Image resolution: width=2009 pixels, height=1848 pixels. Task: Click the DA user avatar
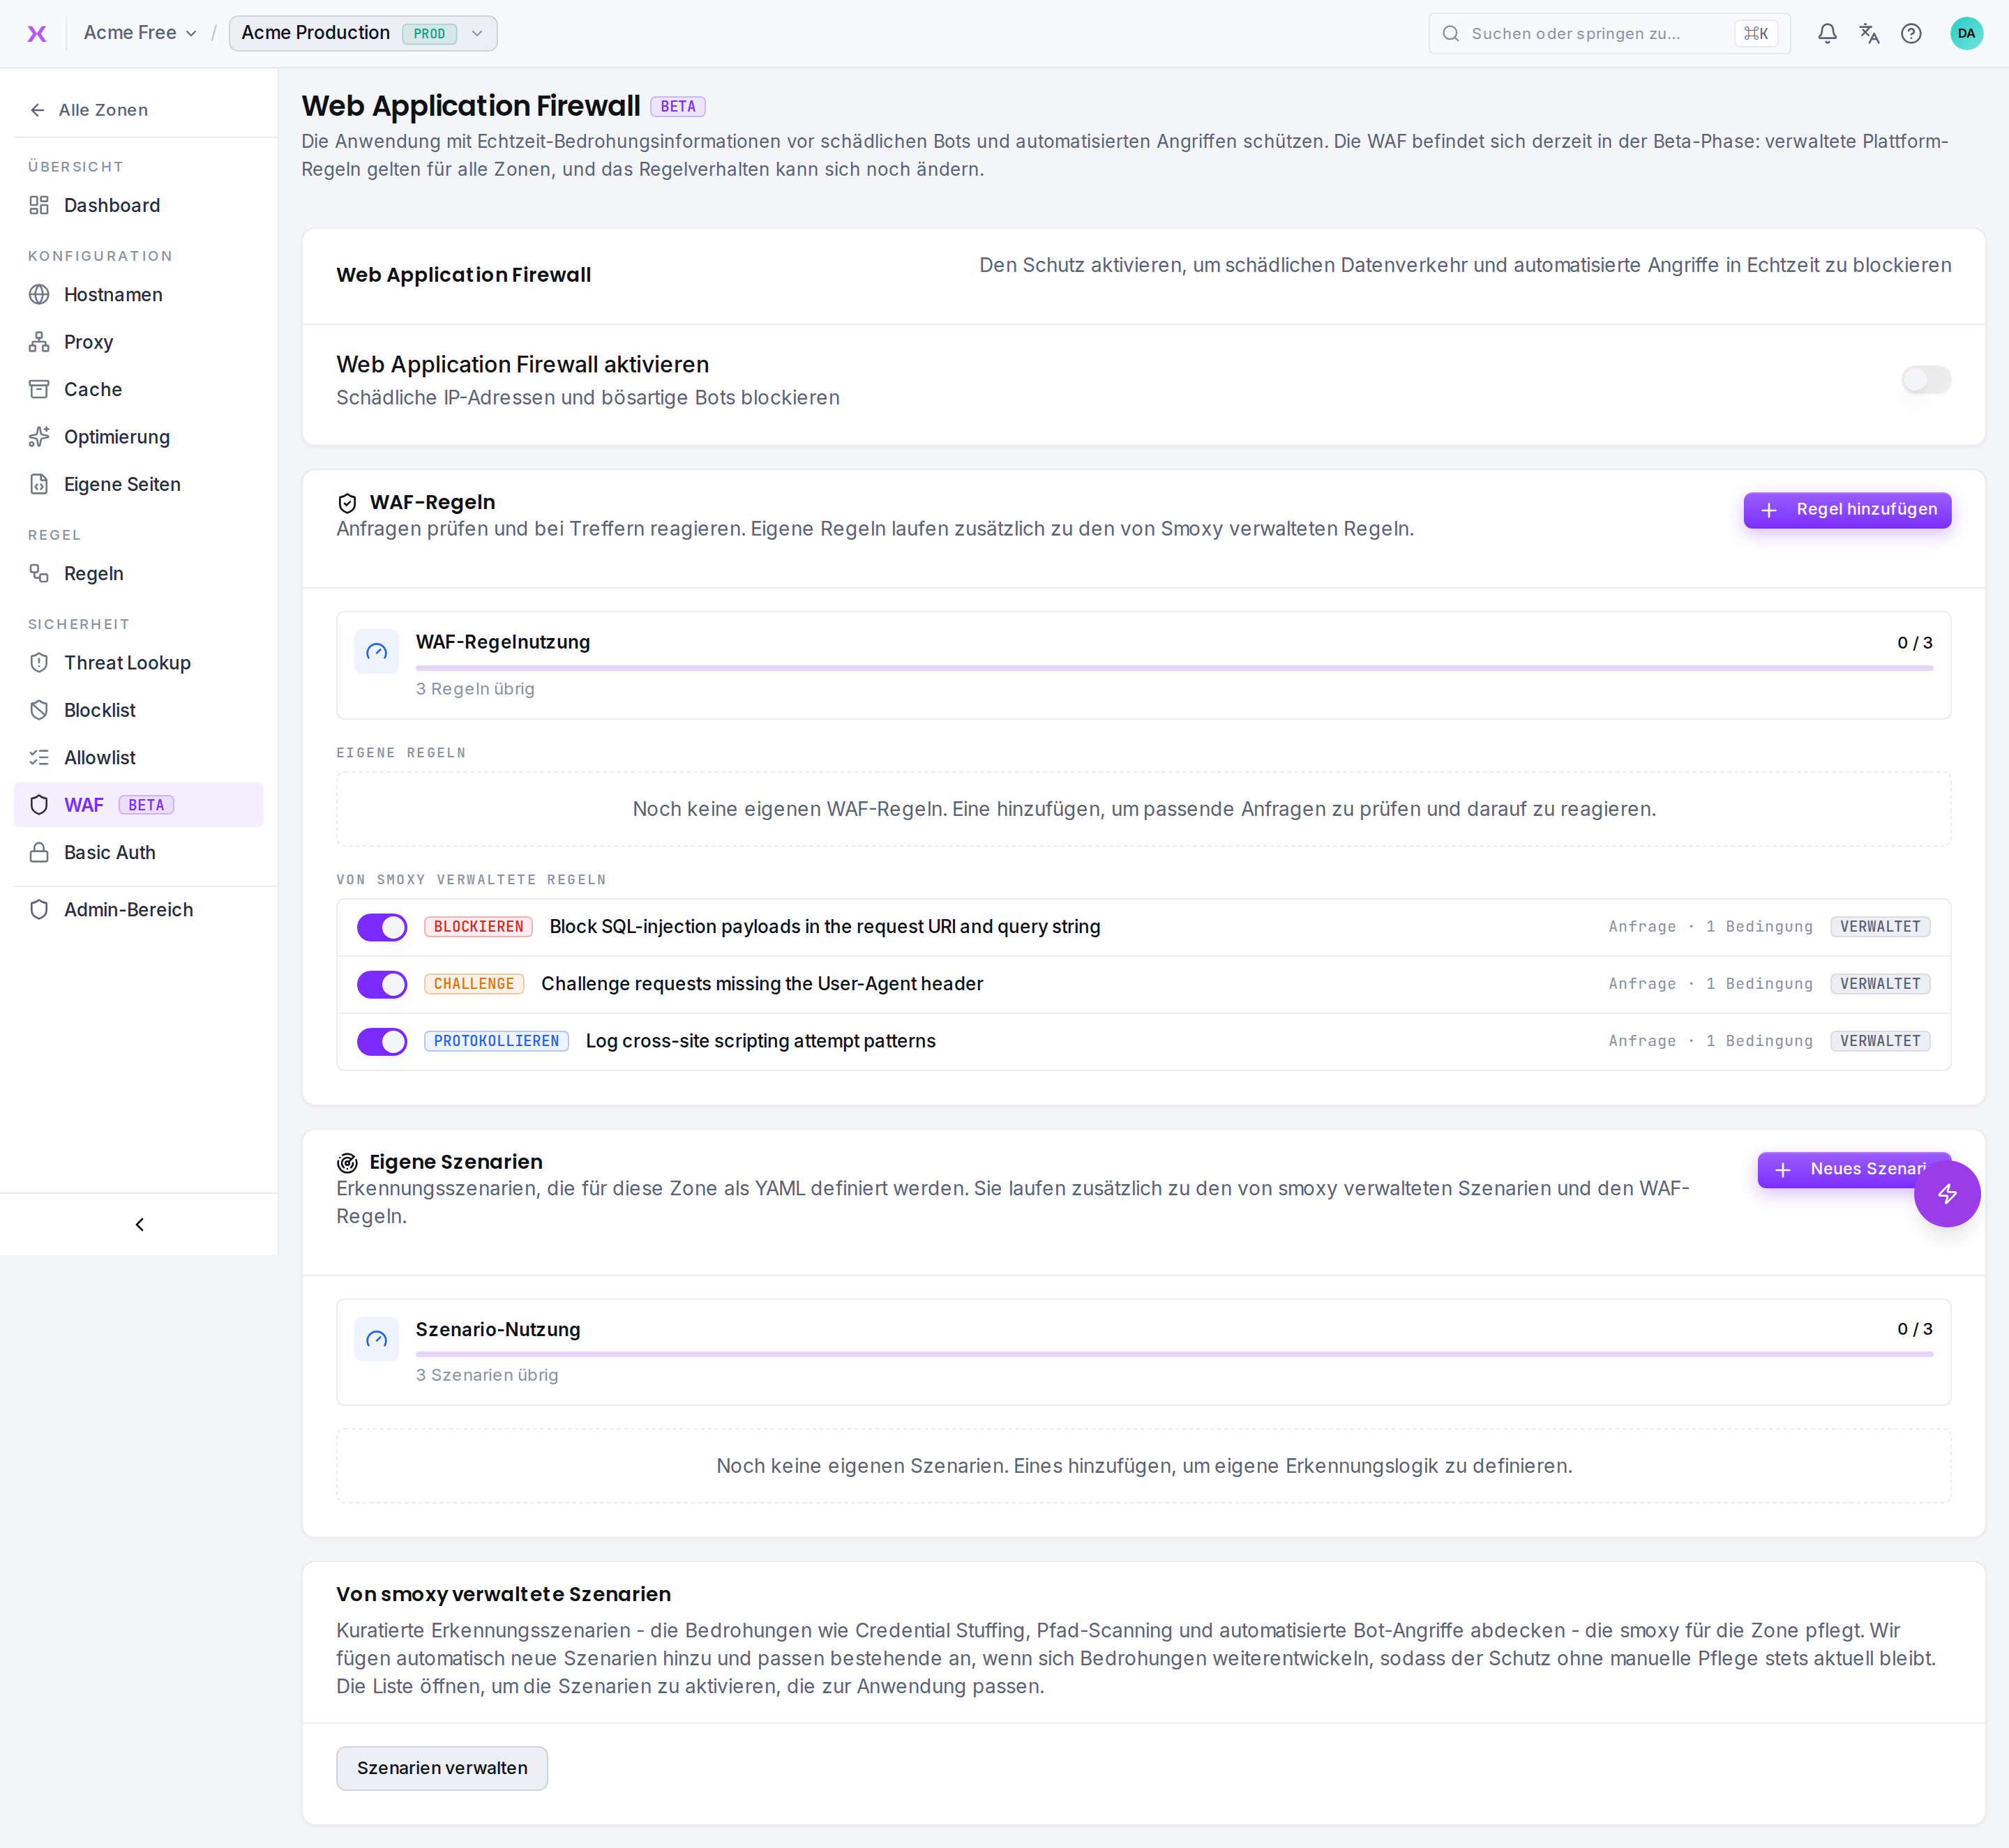1966,34
